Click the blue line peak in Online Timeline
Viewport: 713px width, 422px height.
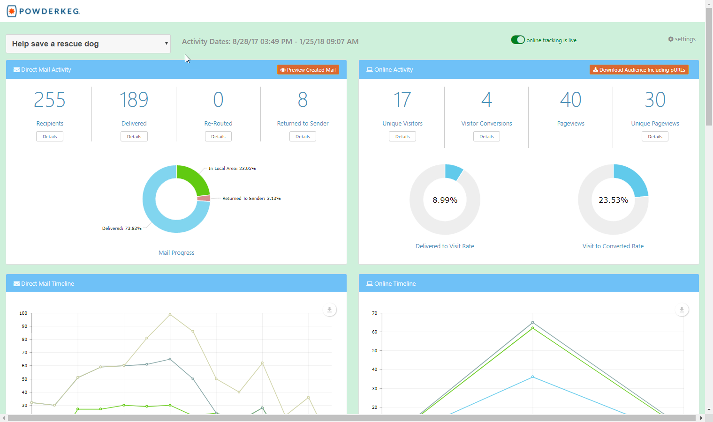[532, 377]
